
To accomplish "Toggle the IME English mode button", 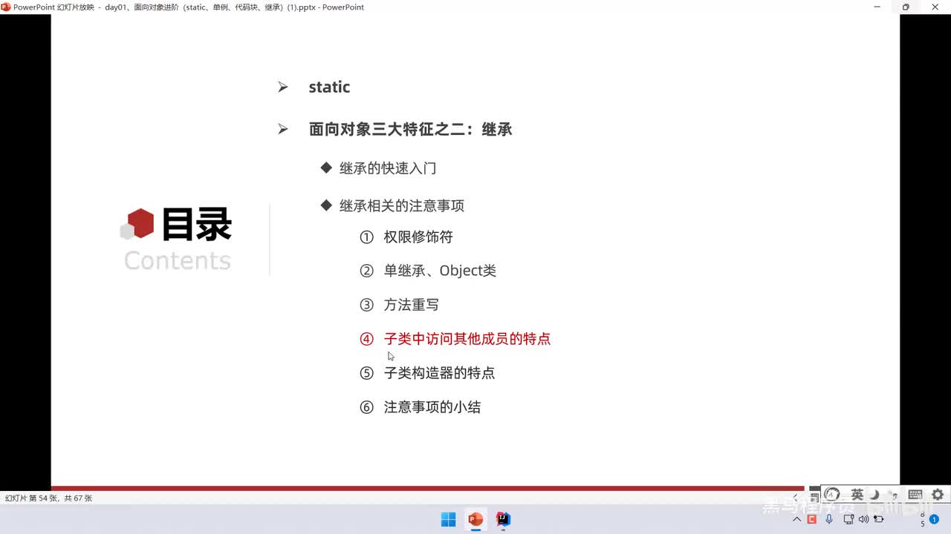I will [x=857, y=495].
